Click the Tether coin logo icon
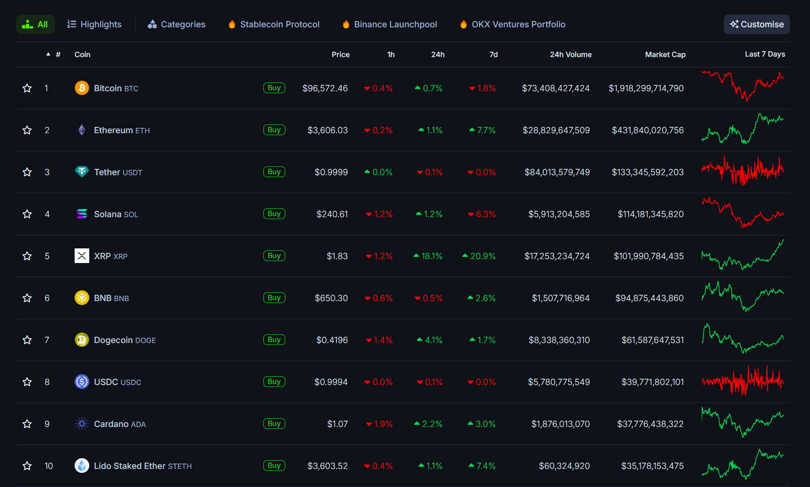Viewport: 810px width, 487px height. [x=81, y=172]
